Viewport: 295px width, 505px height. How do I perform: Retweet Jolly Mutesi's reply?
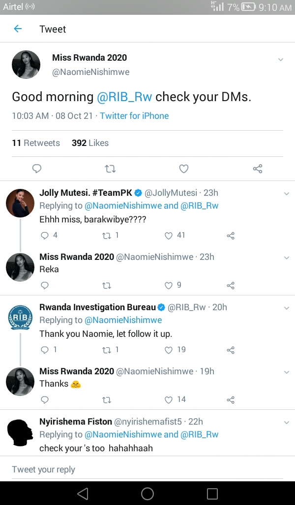[107, 236]
